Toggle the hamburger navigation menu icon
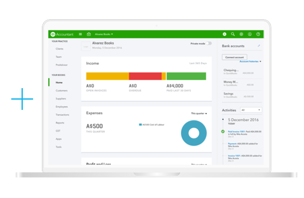The image size is (304, 198). pos(80,34)
